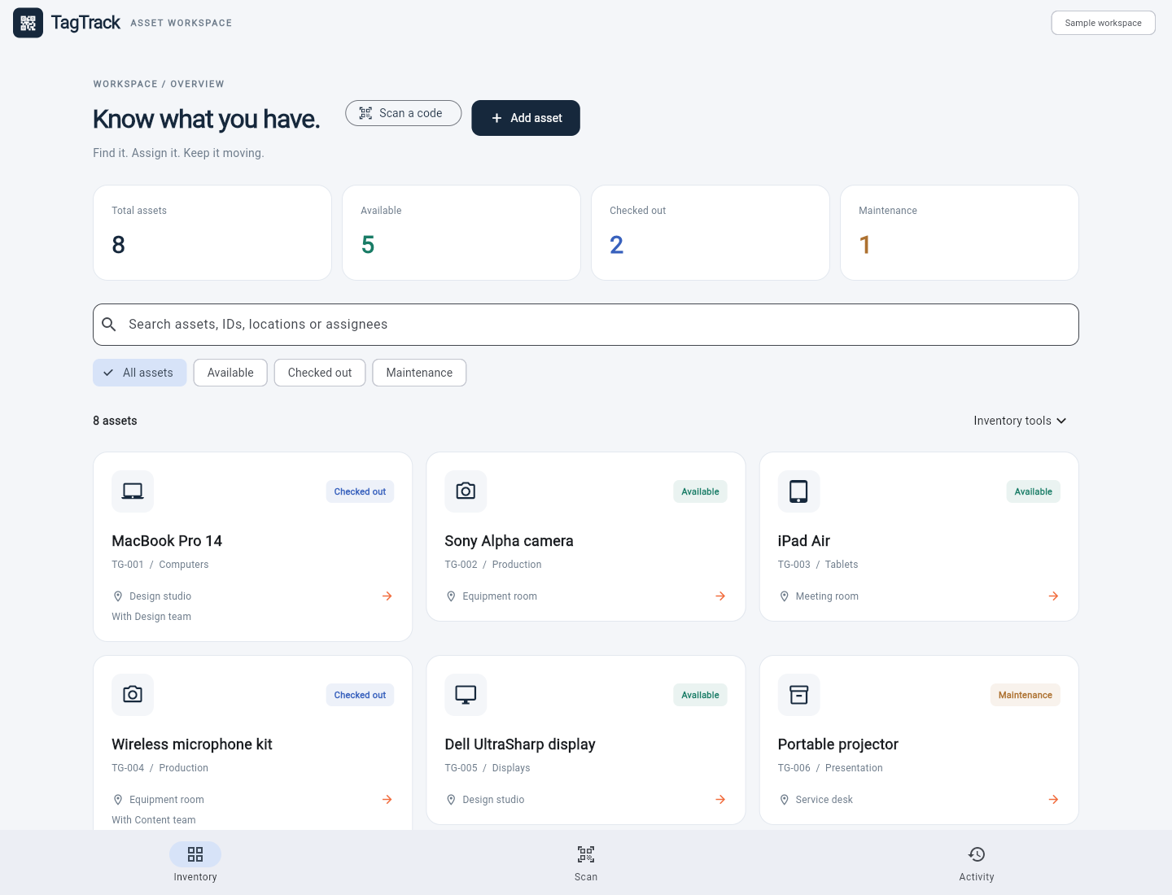Click the Checked out badge on Wireless microphone kit
This screenshot has width=1172, height=895.
coord(360,695)
